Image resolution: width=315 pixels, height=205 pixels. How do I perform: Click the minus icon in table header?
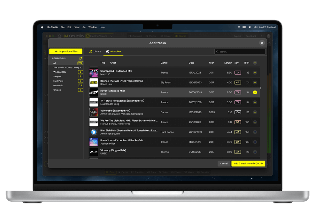(255, 63)
